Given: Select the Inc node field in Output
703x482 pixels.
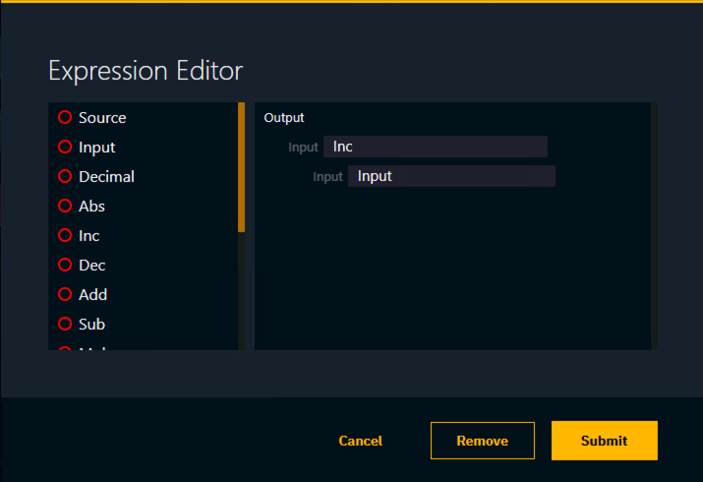Looking at the screenshot, I should pyautogui.click(x=435, y=147).
